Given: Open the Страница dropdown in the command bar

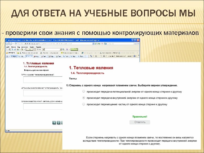Looking at the screenshot, I should 111,56.
